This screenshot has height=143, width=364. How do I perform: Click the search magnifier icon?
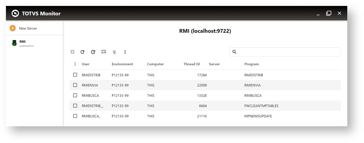coord(234,52)
